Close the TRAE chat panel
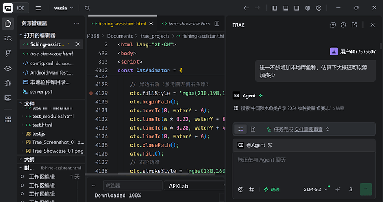The width and height of the screenshot is (383, 202). [372, 25]
